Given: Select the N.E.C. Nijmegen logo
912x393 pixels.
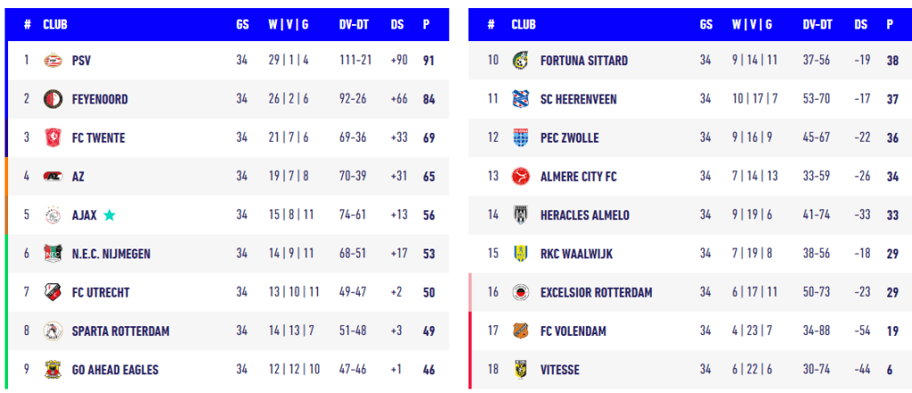Looking at the screenshot, I should pos(53,253).
